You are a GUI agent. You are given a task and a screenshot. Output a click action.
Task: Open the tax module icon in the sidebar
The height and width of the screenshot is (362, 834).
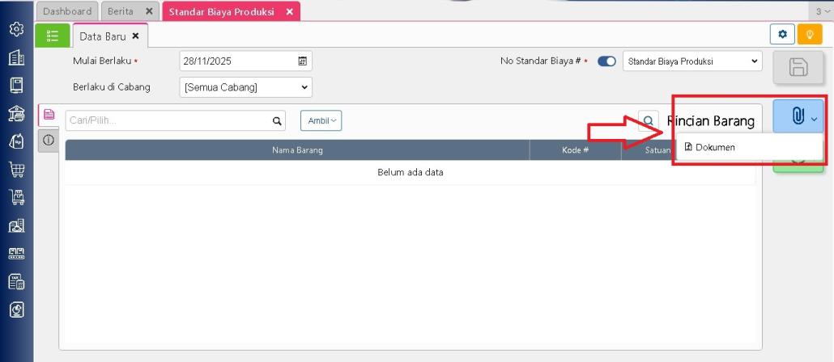(x=16, y=281)
